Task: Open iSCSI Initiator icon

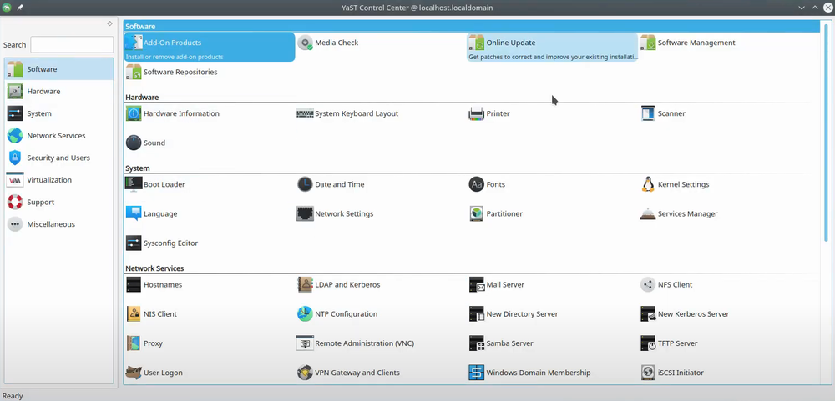Action: tap(648, 373)
